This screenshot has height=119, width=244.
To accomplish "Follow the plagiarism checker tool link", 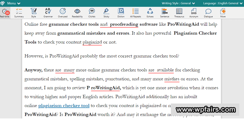I will [64, 106].
